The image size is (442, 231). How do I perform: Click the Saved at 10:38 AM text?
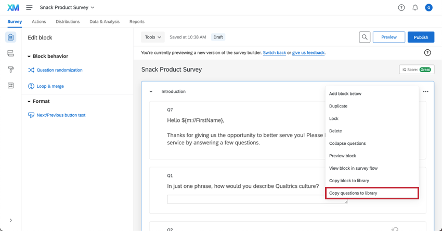coord(188,37)
